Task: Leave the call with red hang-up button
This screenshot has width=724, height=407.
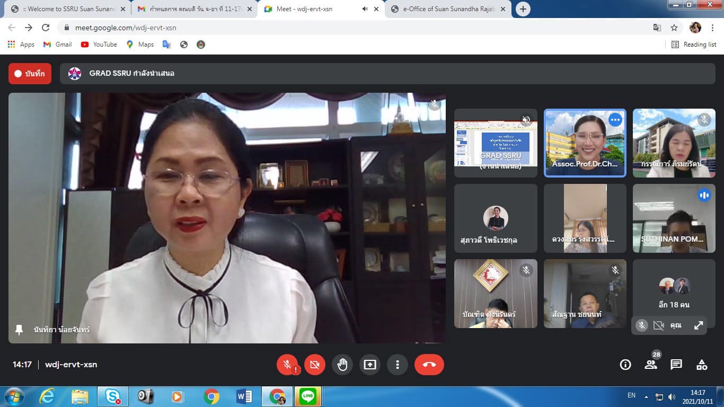Action: click(x=429, y=365)
